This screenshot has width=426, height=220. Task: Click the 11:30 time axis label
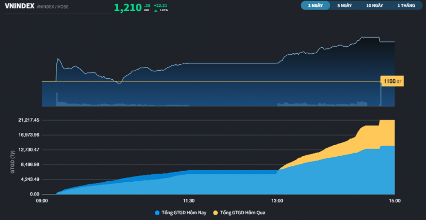click(189, 201)
